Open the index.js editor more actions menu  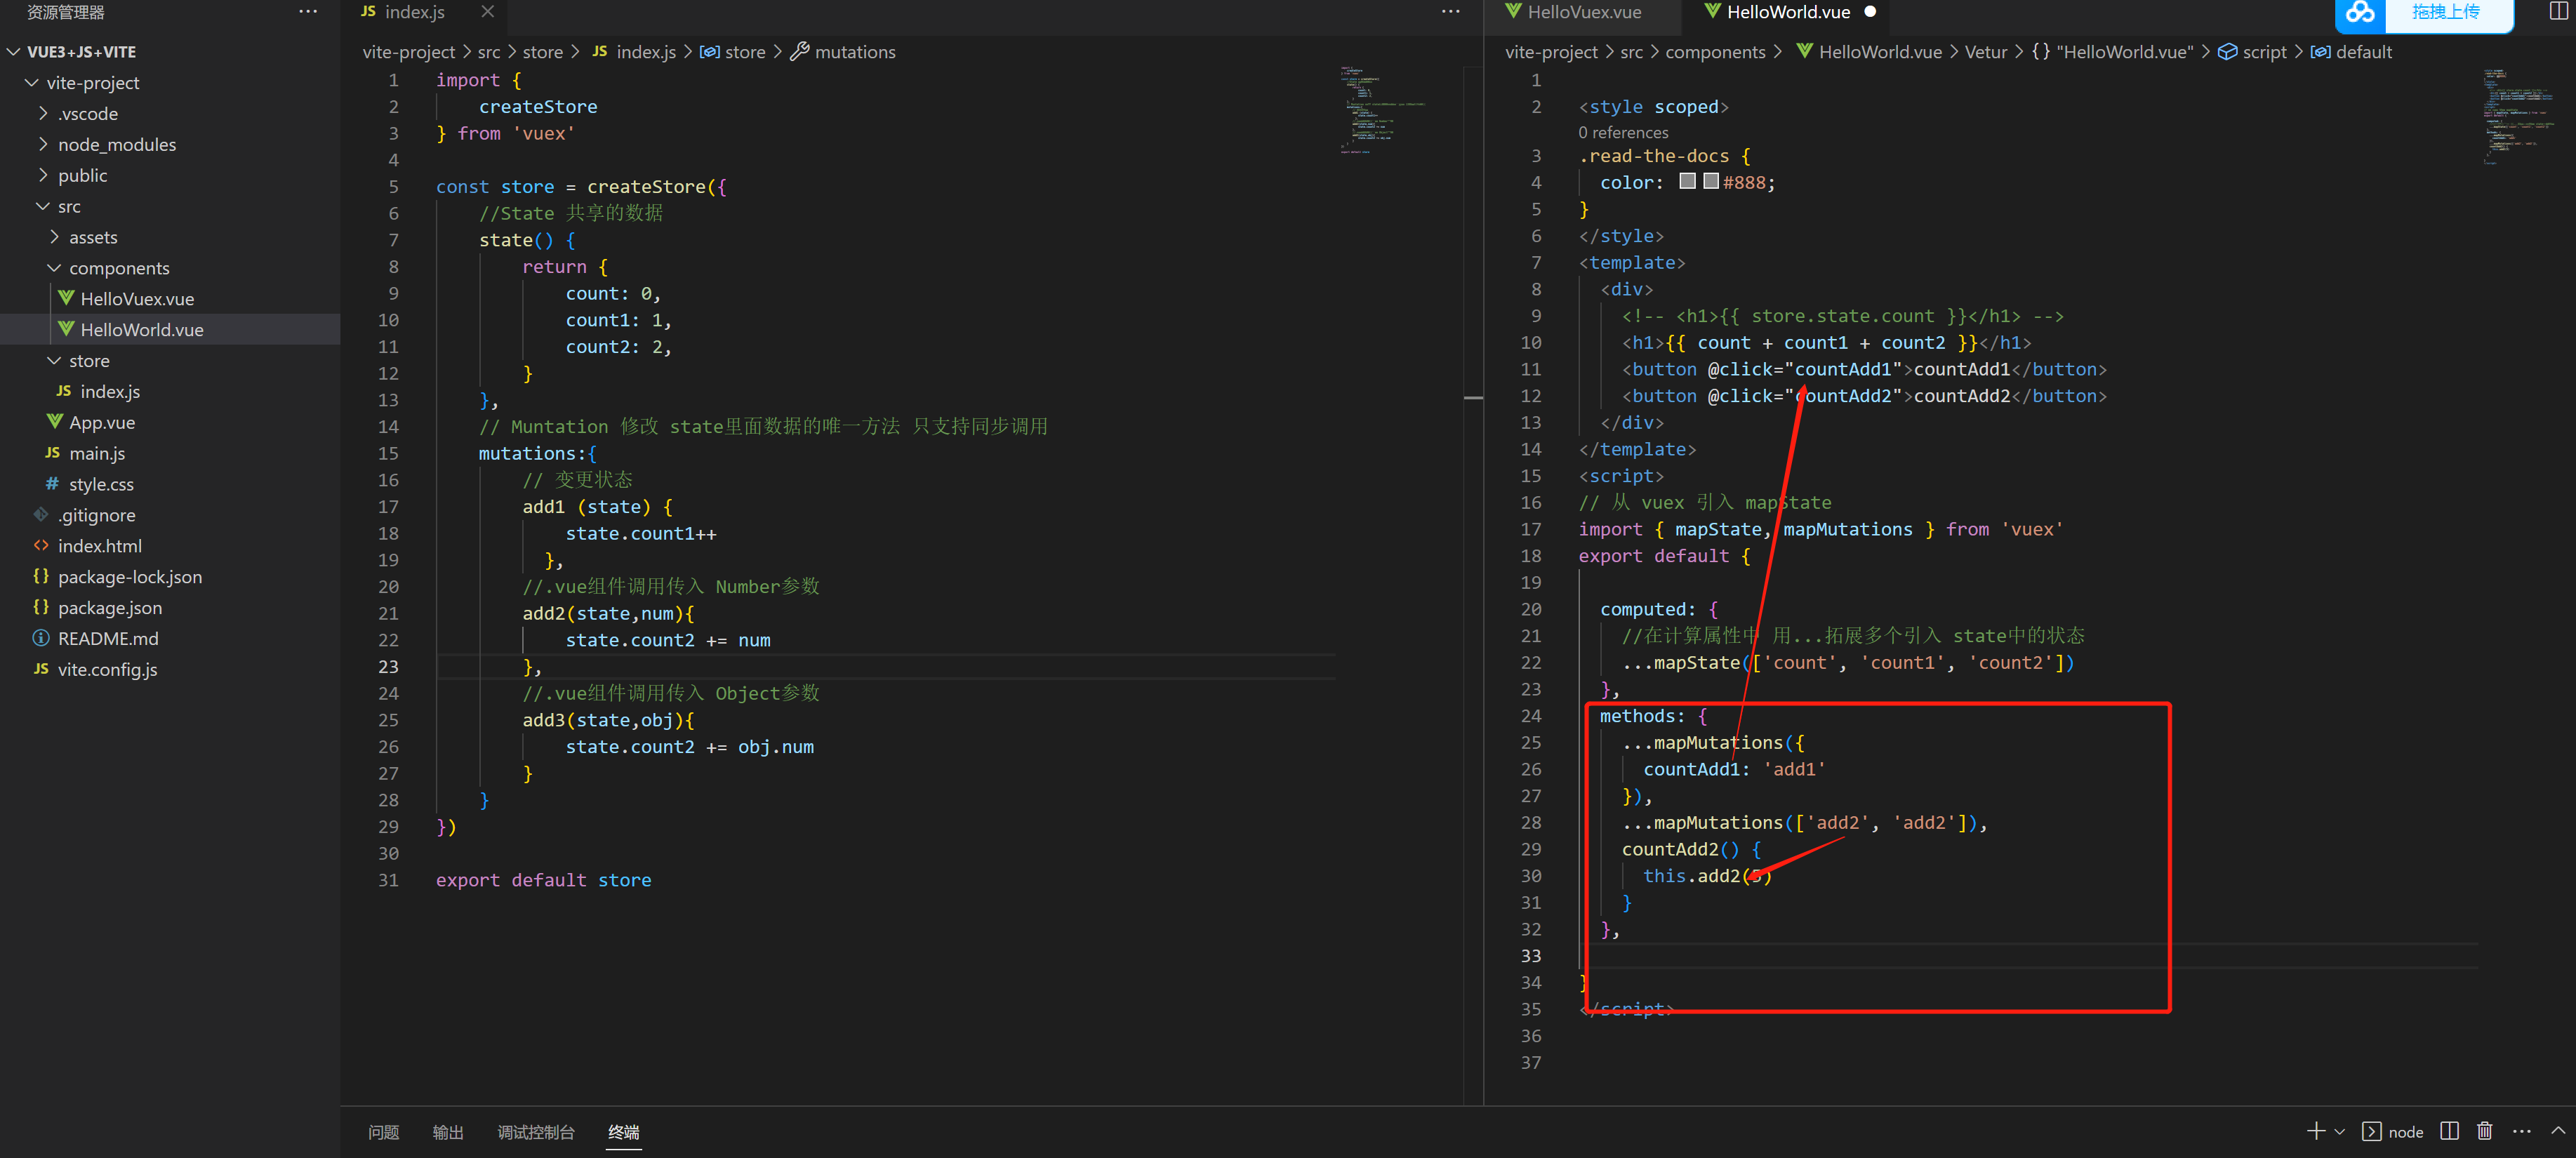[x=1450, y=12]
